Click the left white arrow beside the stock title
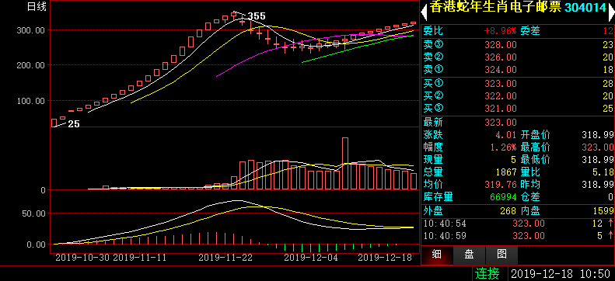The height and width of the screenshot is (281, 615). (425, 12)
